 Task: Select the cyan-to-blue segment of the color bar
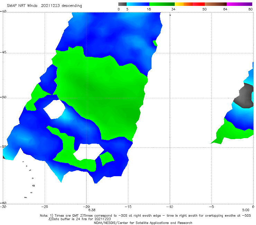point(138,4)
